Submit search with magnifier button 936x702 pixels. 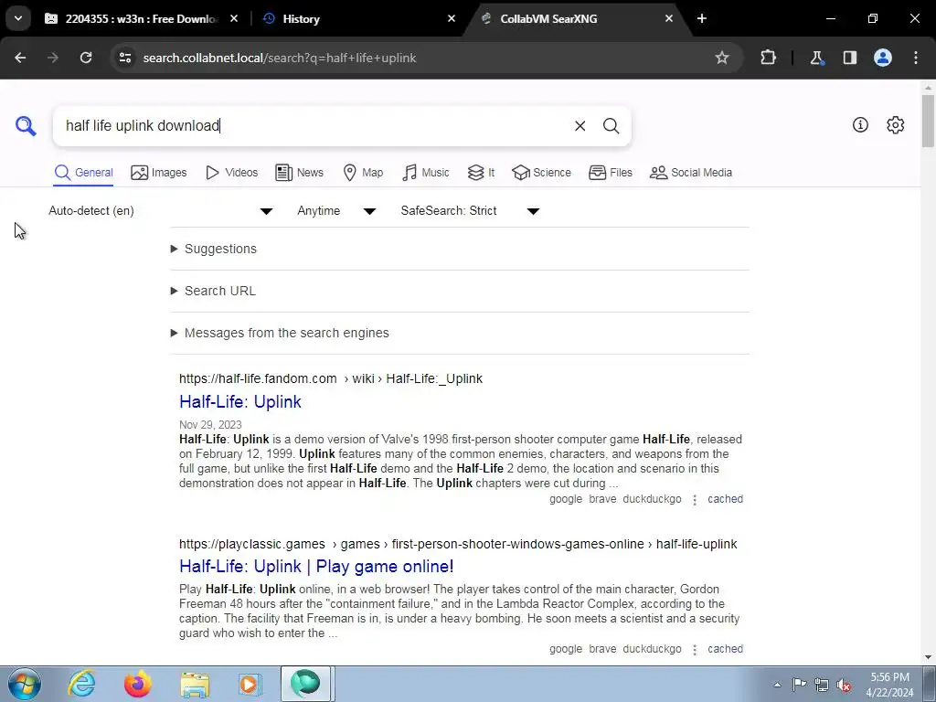[x=611, y=126]
